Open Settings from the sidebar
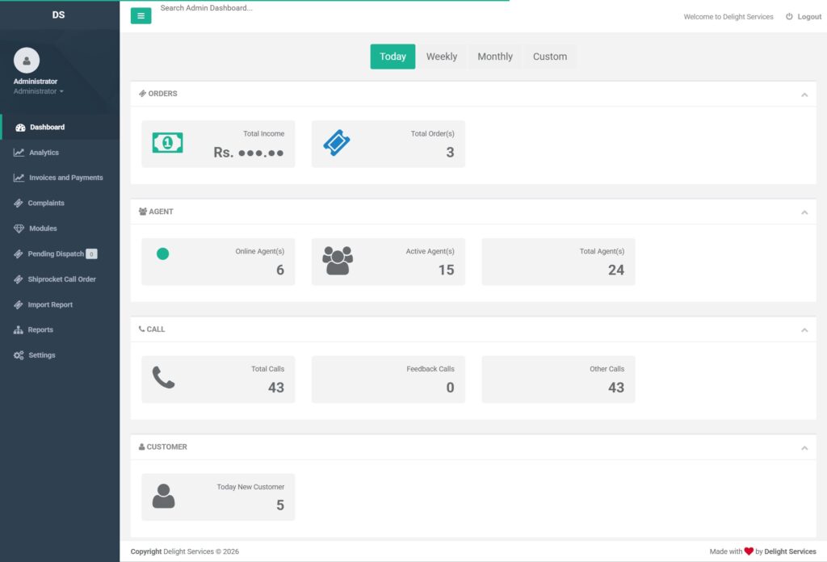The image size is (827, 562). 60,355
